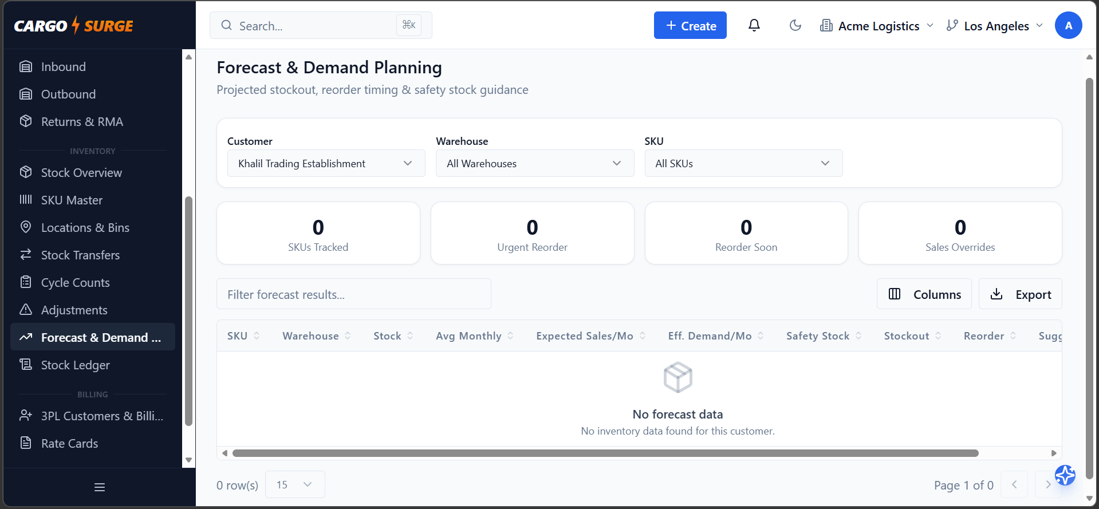Open the Acme Logistics organization switcher
1099x509 pixels.
point(877,26)
